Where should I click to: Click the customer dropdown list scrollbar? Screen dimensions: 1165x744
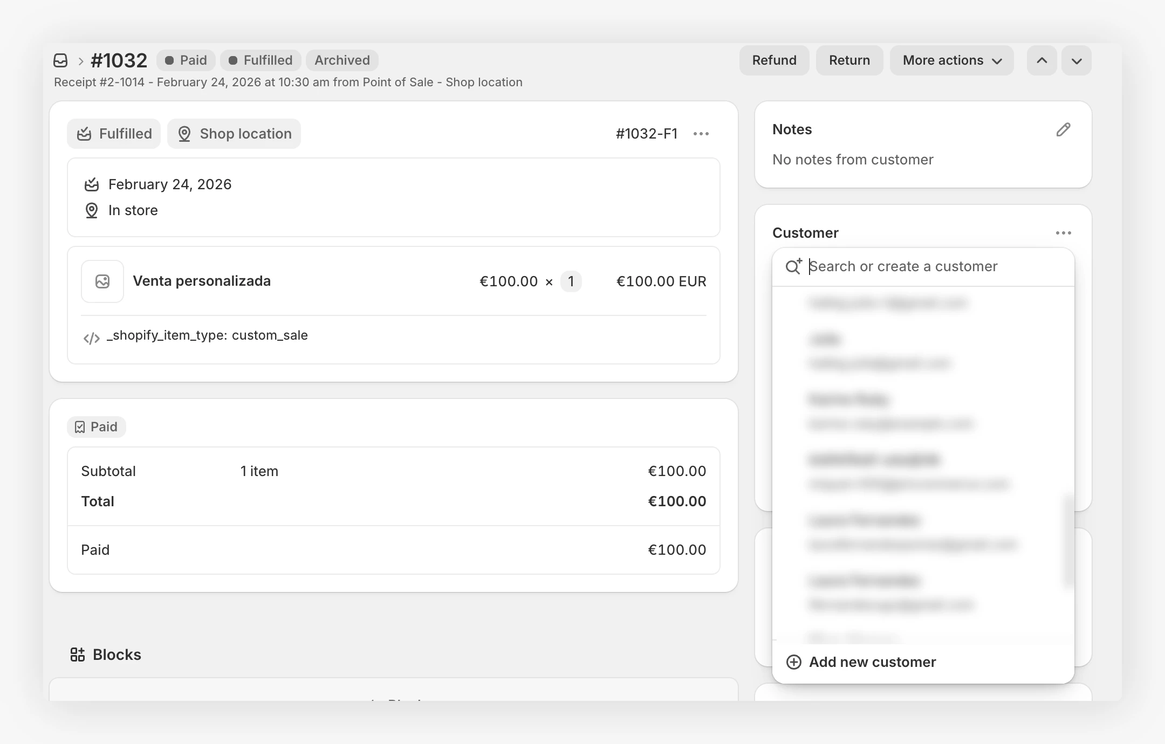tap(1068, 541)
